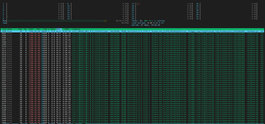Sort processes by the PID column header

tap(5, 29)
